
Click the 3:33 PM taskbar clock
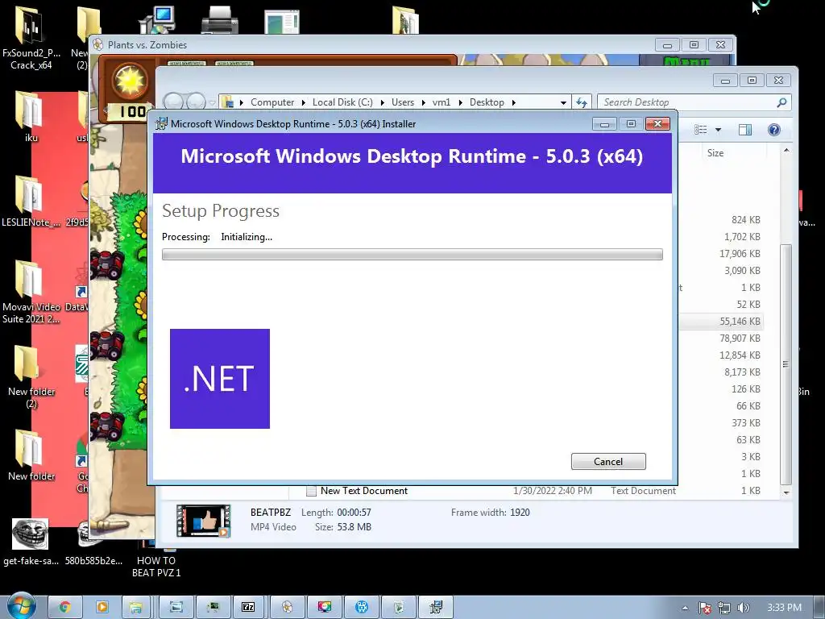click(x=784, y=608)
